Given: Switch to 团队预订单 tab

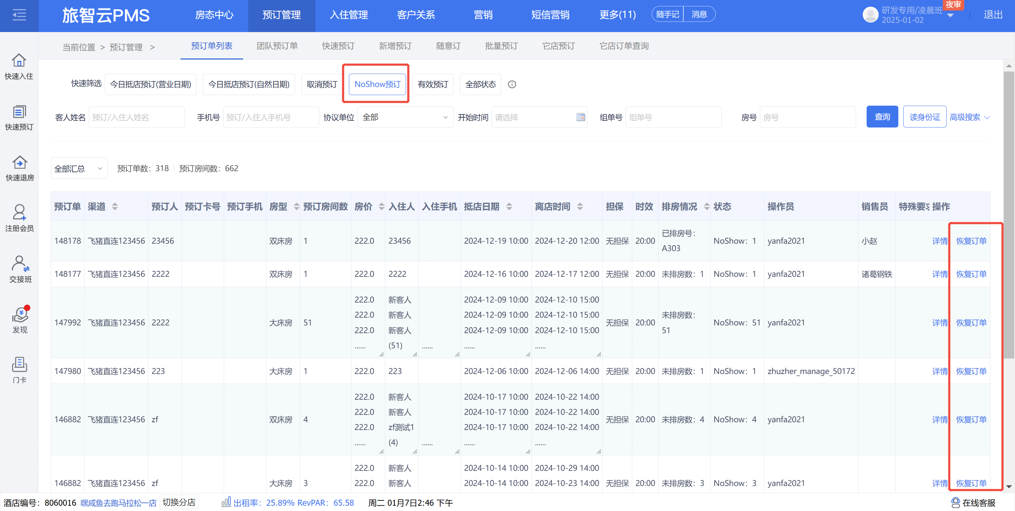Looking at the screenshot, I should tap(277, 46).
